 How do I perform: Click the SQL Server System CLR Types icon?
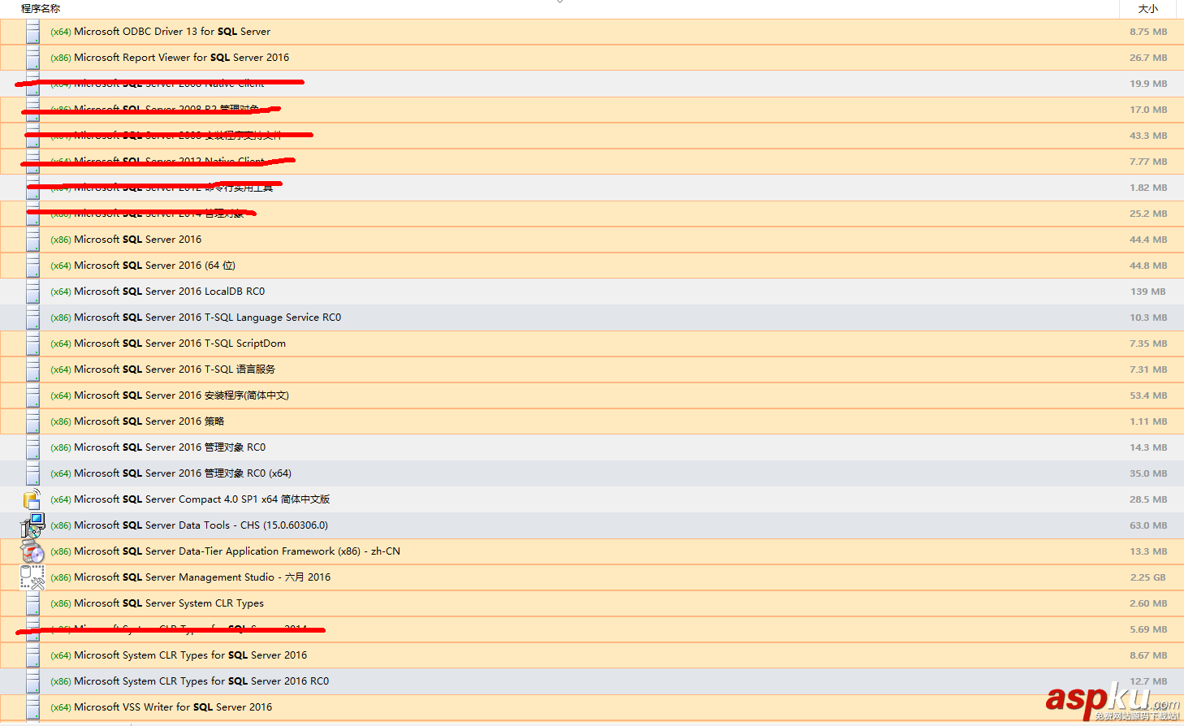[x=32, y=603]
